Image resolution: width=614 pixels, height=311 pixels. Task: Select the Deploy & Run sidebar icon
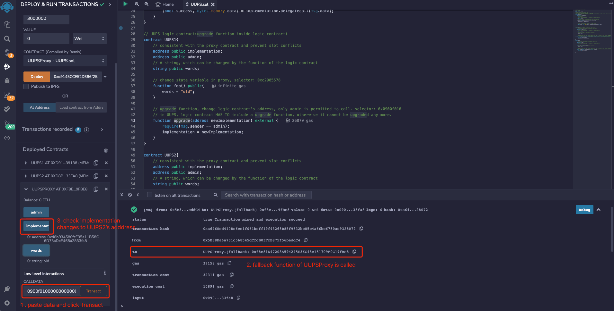coord(7,67)
